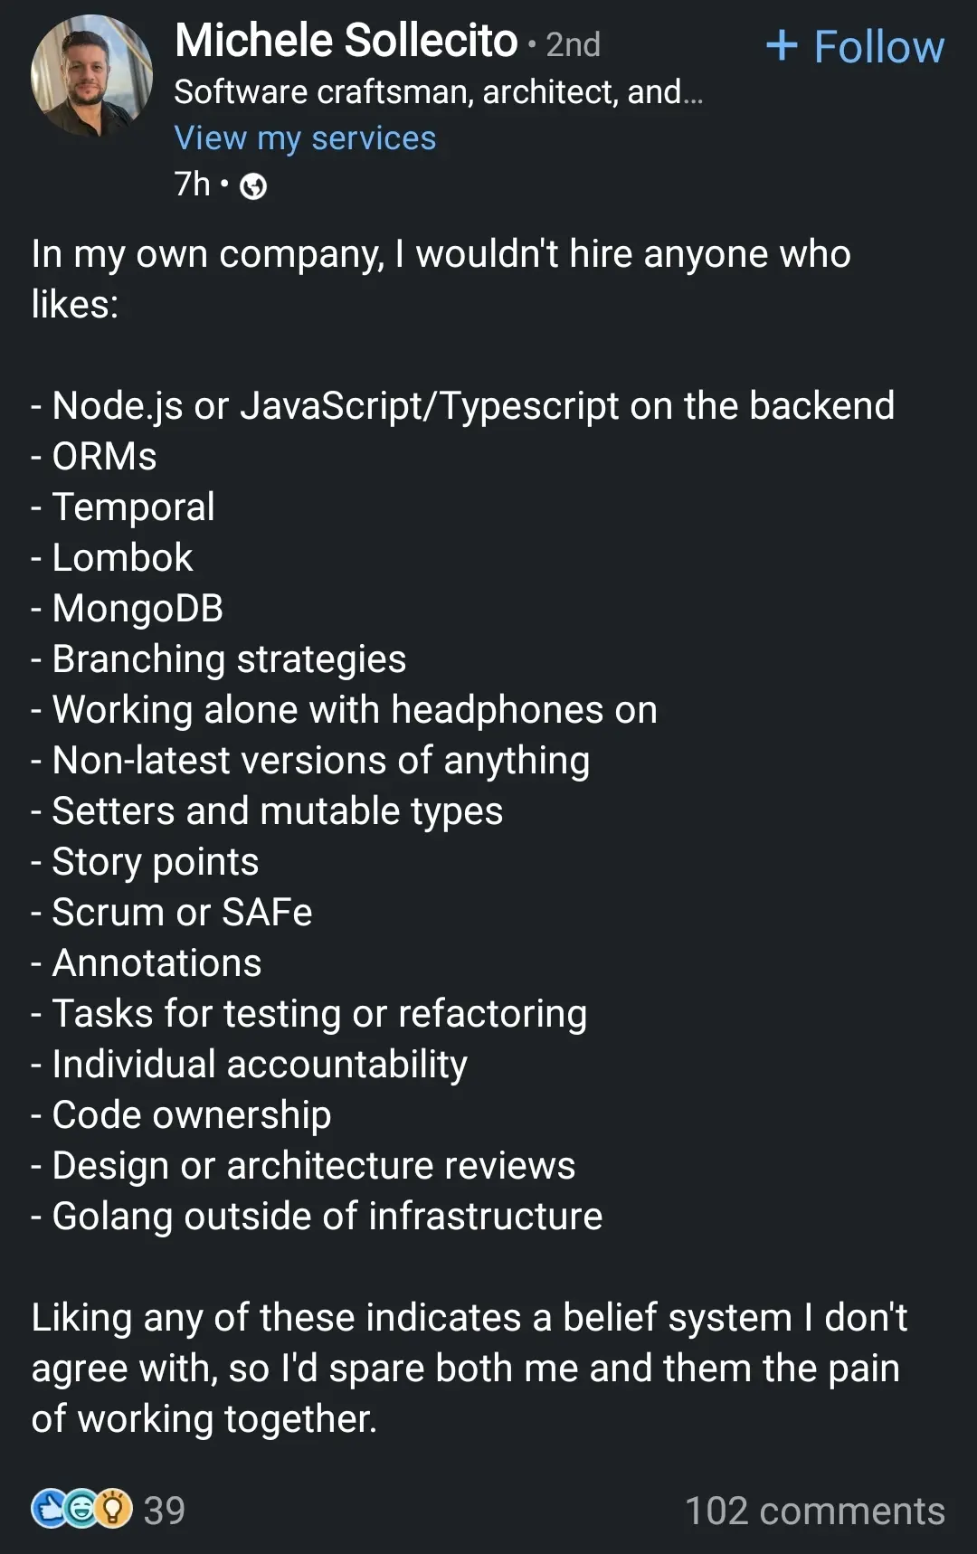Image resolution: width=977 pixels, height=1554 pixels.
Task: Click the Node.js backend list line
Action: click(462, 405)
